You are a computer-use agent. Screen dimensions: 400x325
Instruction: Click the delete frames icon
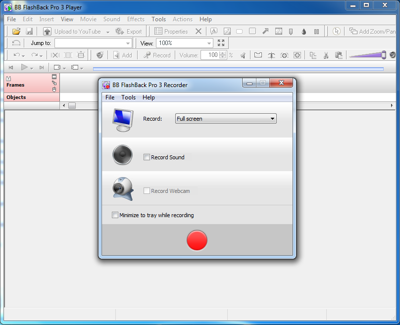55,55
